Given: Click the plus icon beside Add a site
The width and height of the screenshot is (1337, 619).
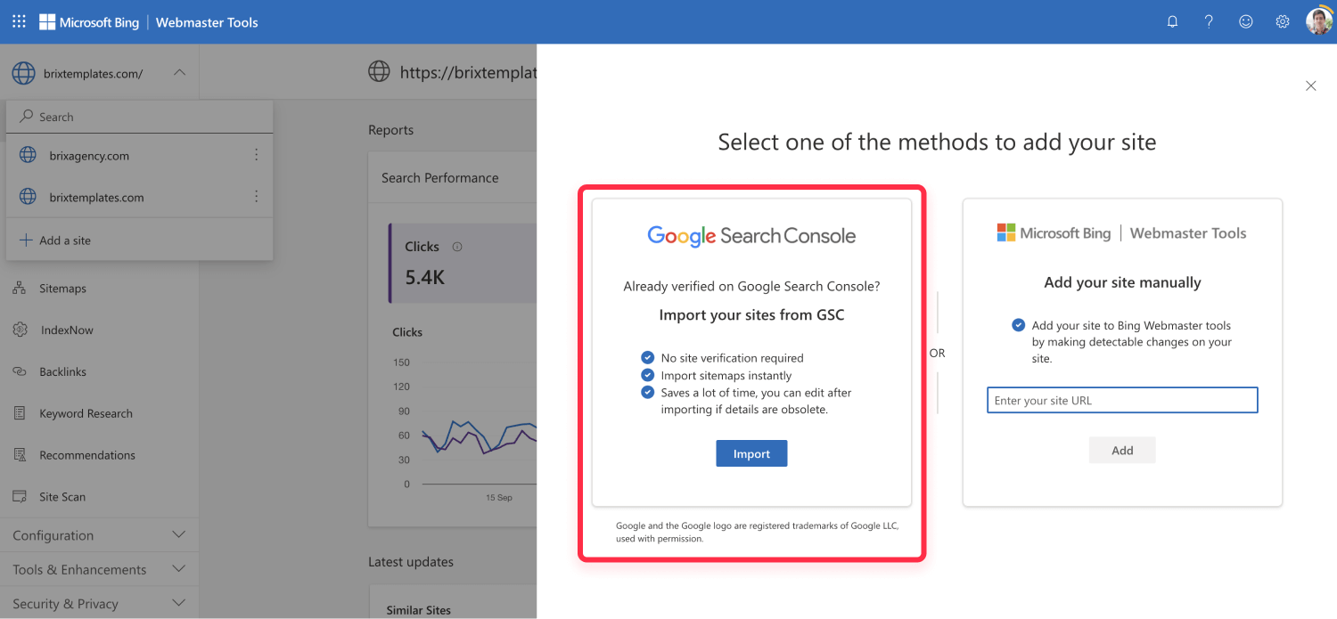Looking at the screenshot, I should (x=26, y=240).
